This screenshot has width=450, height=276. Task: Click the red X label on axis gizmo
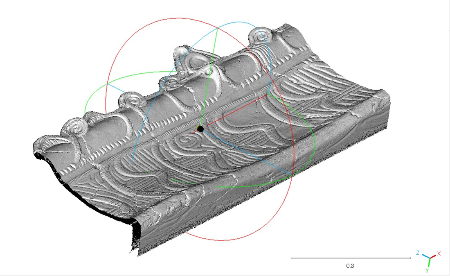439,254
